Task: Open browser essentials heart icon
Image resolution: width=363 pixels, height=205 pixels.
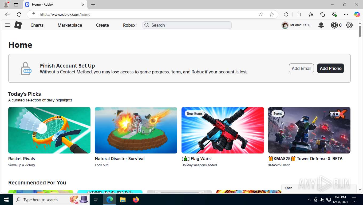Action: click(334, 14)
